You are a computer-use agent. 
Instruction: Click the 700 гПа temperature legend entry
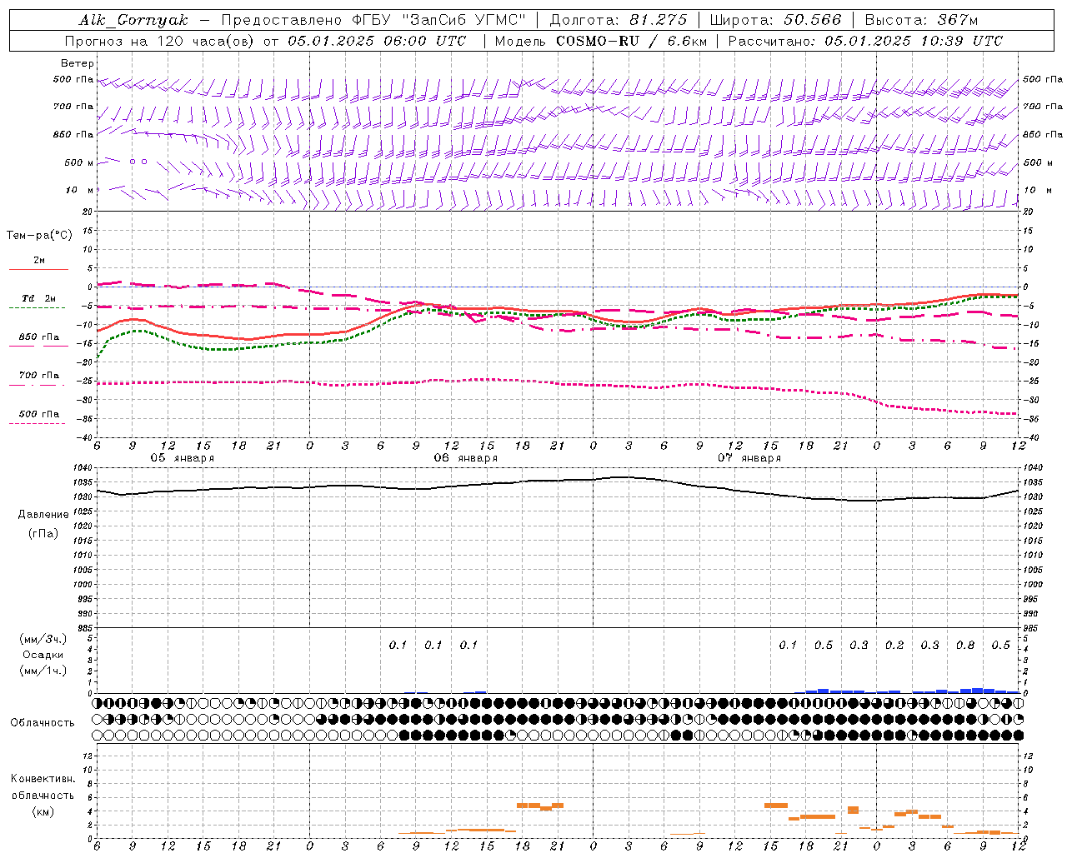[x=39, y=376]
